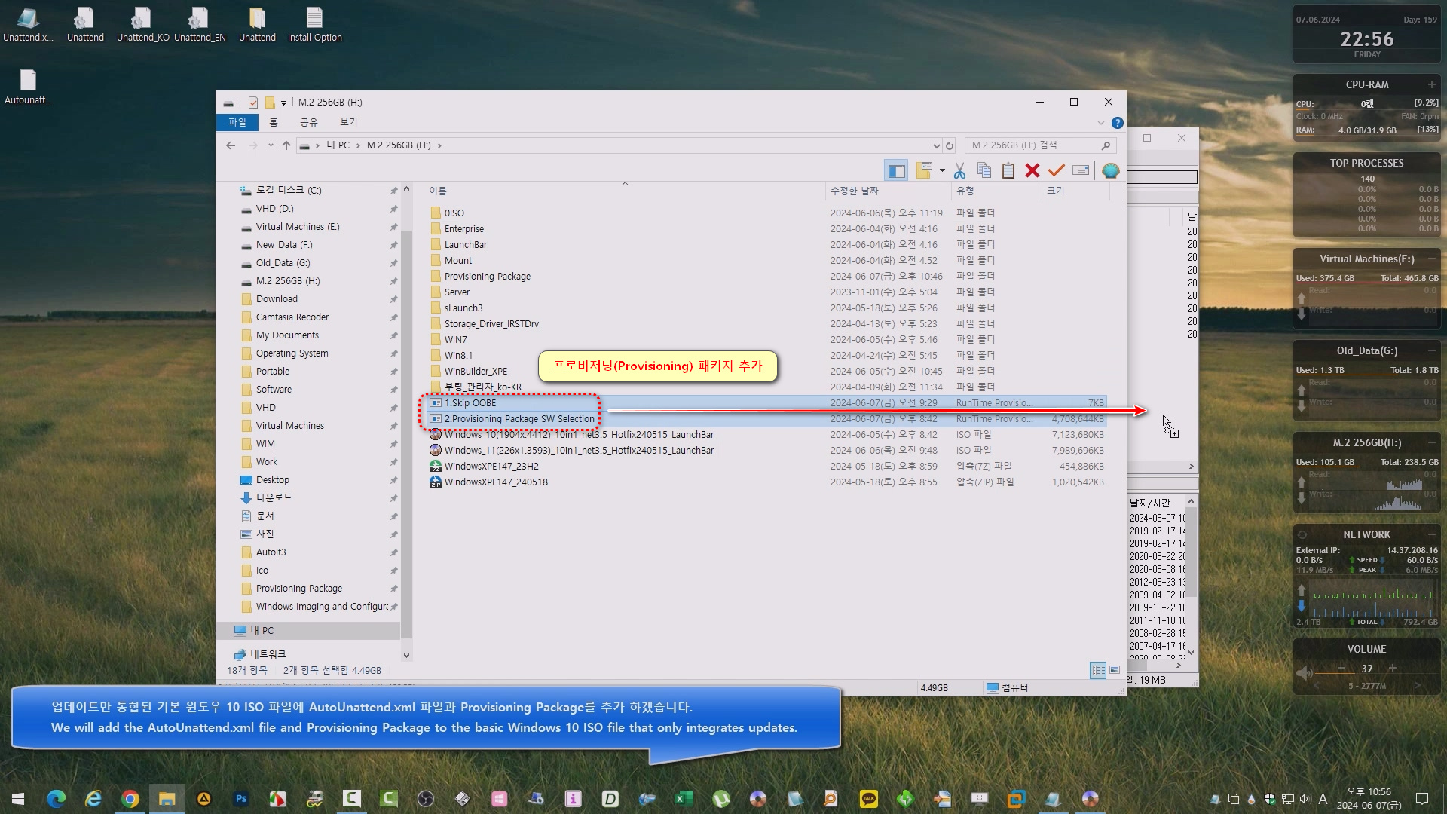Select the WinBuilder_XPE folder
The width and height of the screenshot is (1447, 814).
[x=476, y=372]
